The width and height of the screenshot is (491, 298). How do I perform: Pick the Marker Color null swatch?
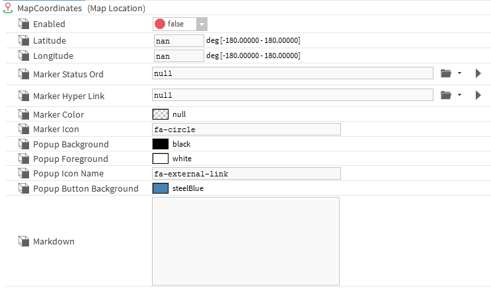coord(161,114)
